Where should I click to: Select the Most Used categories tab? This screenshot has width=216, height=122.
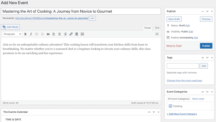(x=198, y=99)
